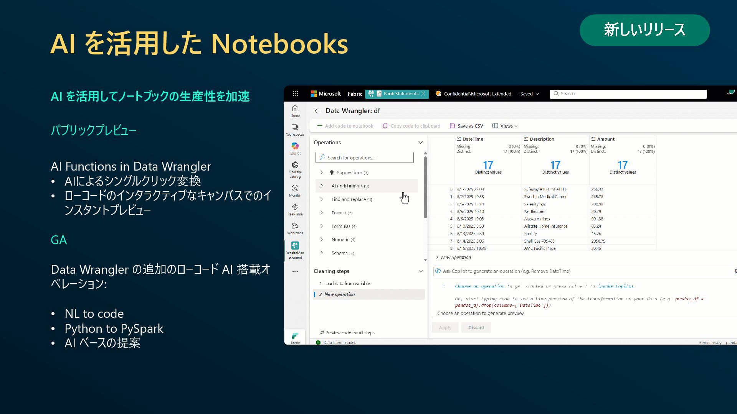737x414 pixels.
Task: Click the Discard button
Action: [476, 327]
